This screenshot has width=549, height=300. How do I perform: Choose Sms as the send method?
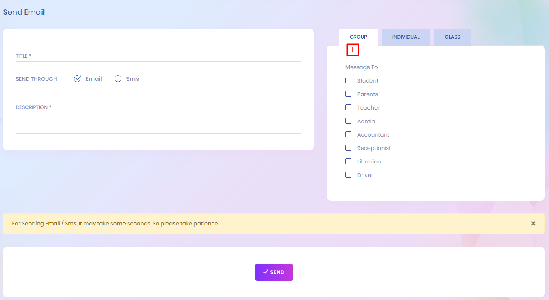[118, 79]
